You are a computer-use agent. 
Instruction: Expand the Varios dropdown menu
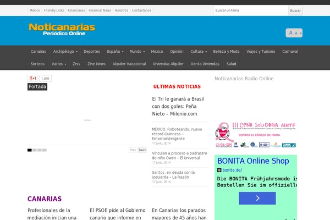59,64
